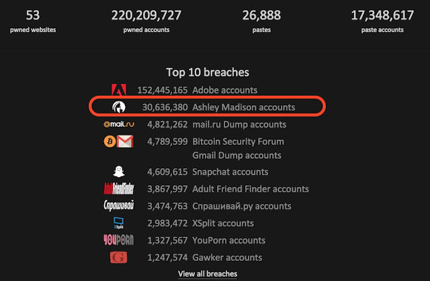Click the XSplit logo icon
This screenshot has width=430, height=281.
click(x=120, y=223)
